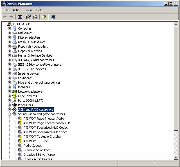Select ATI WDM Specialized PCD Codec
180x167 pixels.
point(45,132)
